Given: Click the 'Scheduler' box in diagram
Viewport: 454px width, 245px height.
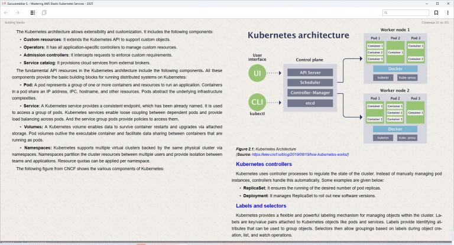Looking at the screenshot, I should [310, 83].
